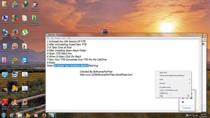Screen dimensions: 210x118
Task: Select DAEMON Tools desktop shortcut
Action: pos(25,104)
